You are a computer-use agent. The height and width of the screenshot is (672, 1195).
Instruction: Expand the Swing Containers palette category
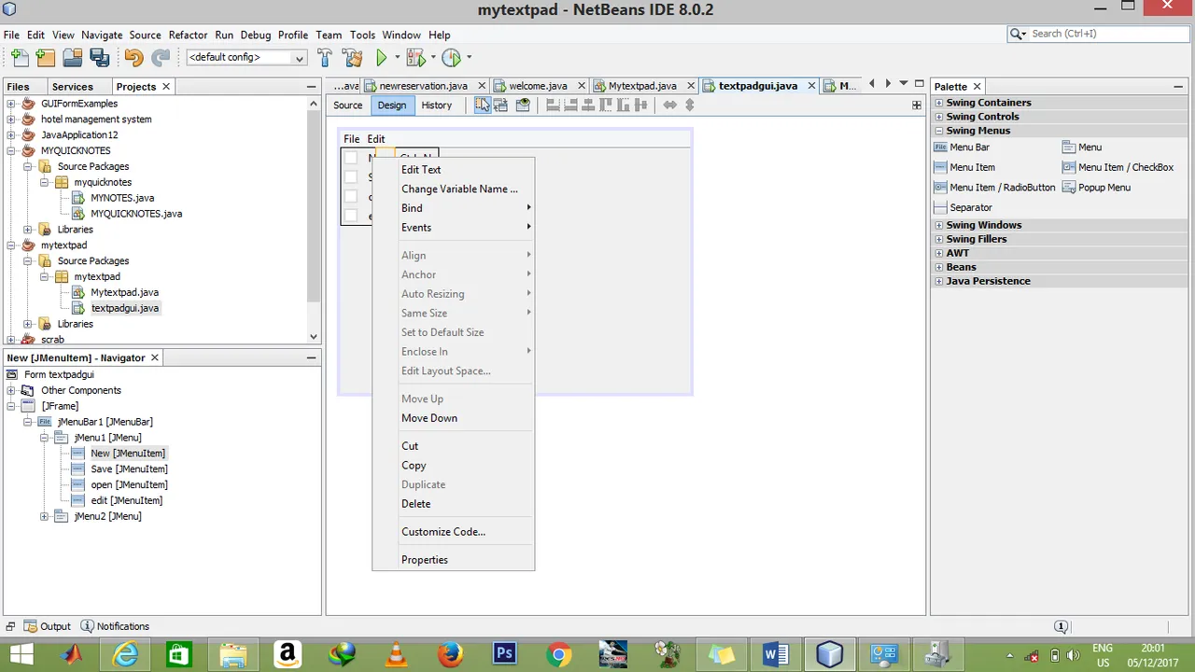point(939,103)
